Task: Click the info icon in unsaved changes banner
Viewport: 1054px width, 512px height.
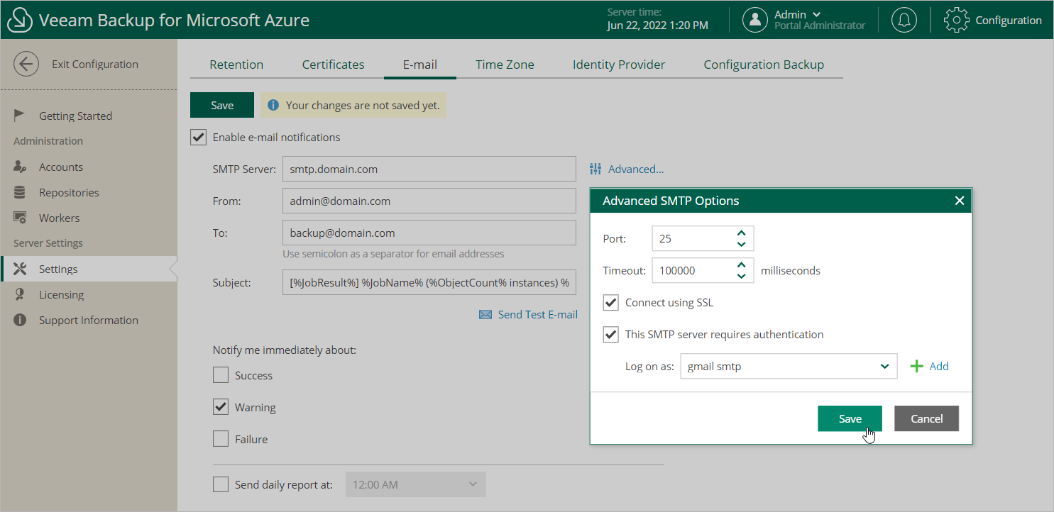Action: [x=273, y=105]
